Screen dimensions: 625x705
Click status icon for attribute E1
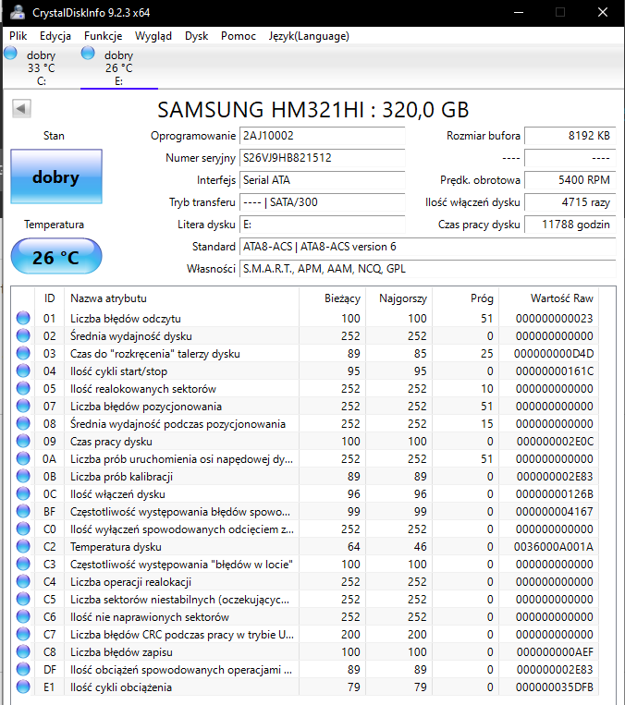[x=23, y=687]
